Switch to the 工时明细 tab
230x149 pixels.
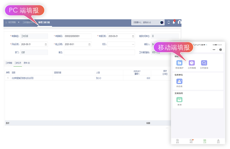[x=9, y=63]
